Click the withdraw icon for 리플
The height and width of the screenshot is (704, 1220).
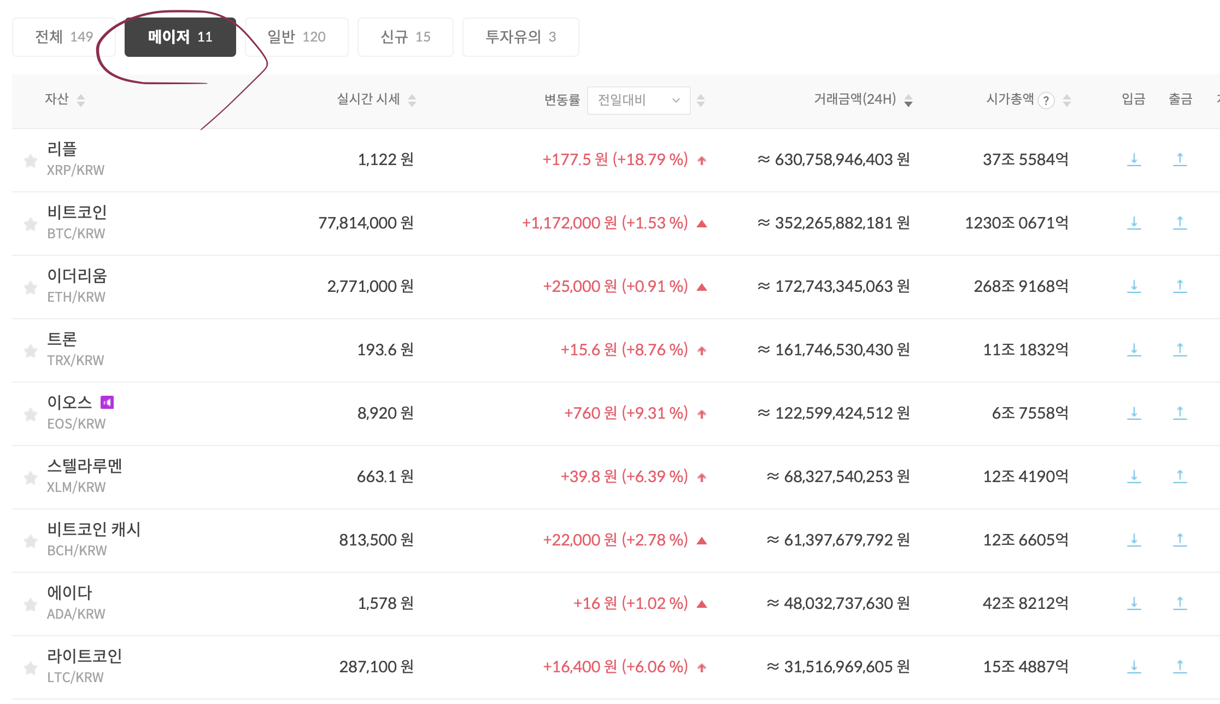tap(1181, 159)
